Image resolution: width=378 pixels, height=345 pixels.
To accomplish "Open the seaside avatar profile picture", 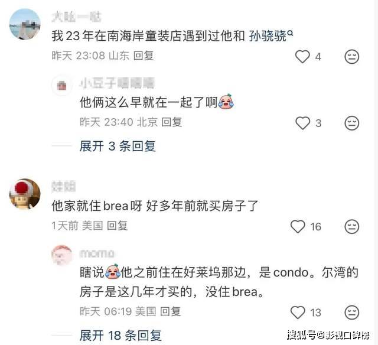I will (x=25, y=24).
